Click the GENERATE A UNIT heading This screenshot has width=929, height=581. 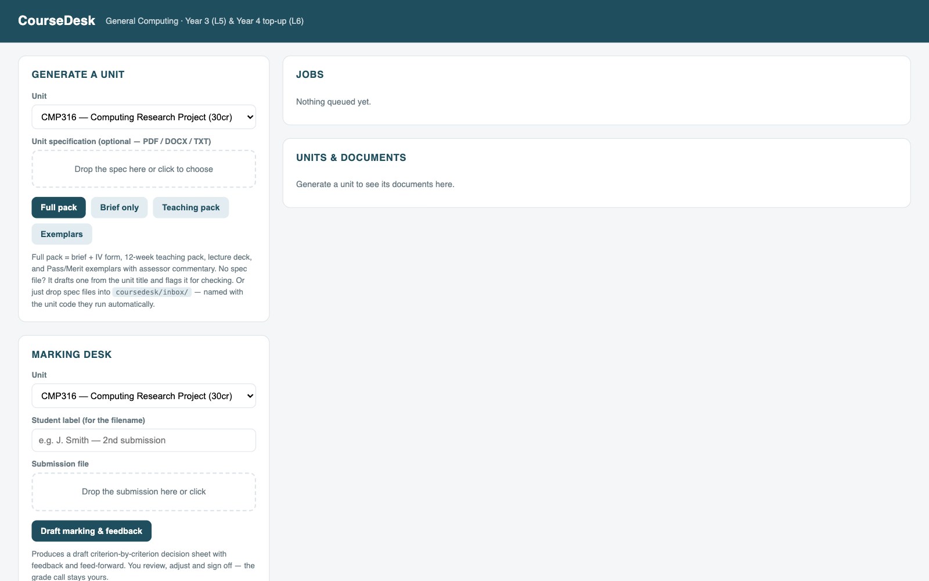click(x=78, y=74)
